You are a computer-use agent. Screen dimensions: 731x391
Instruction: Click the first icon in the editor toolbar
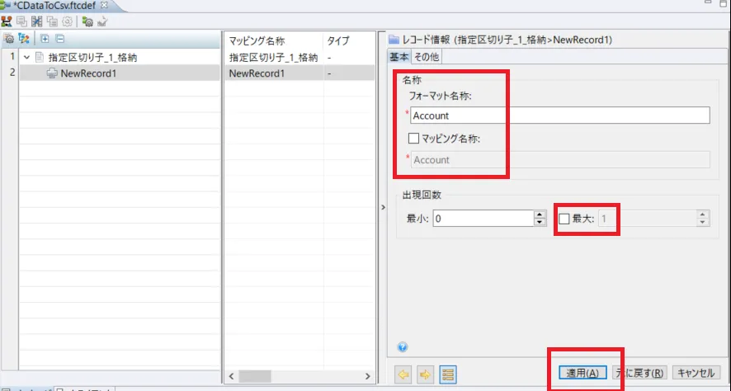pos(7,21)
